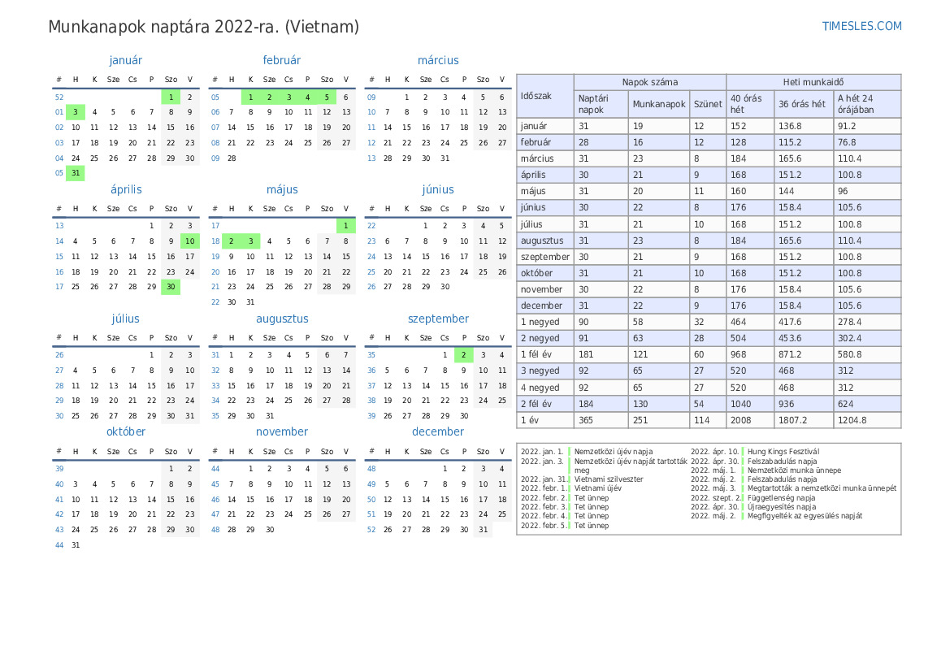
Task: Click the augusztus calendar month heading
Action: pos(281,319)
